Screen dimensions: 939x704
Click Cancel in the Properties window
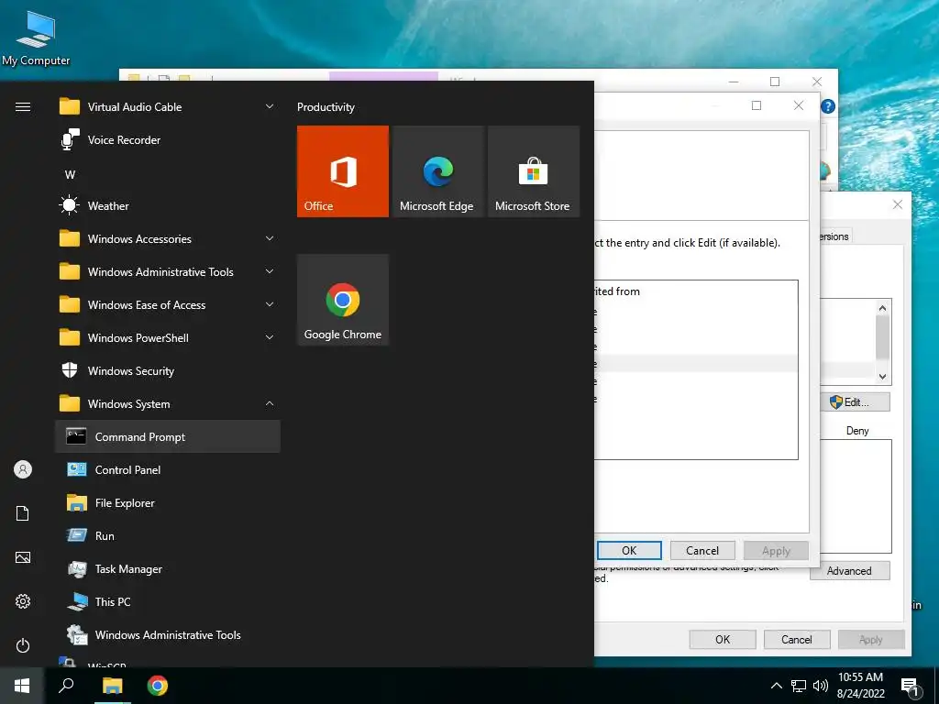click(x=797, y=639)
